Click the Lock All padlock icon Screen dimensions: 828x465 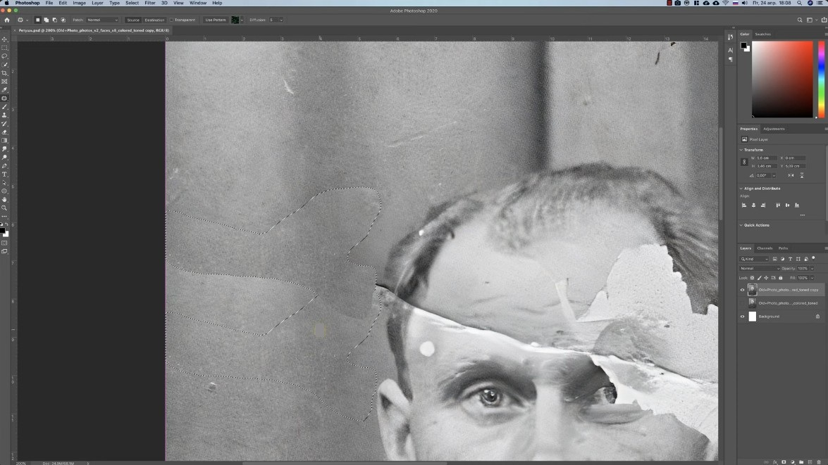coord(781,278)
